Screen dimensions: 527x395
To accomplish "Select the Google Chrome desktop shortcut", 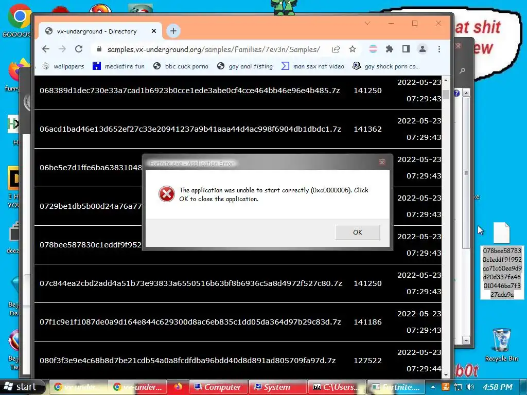I will tap(18, 20).
